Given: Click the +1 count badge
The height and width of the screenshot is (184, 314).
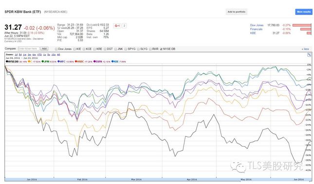Looking at the screenshot, I should coord(124,26).
